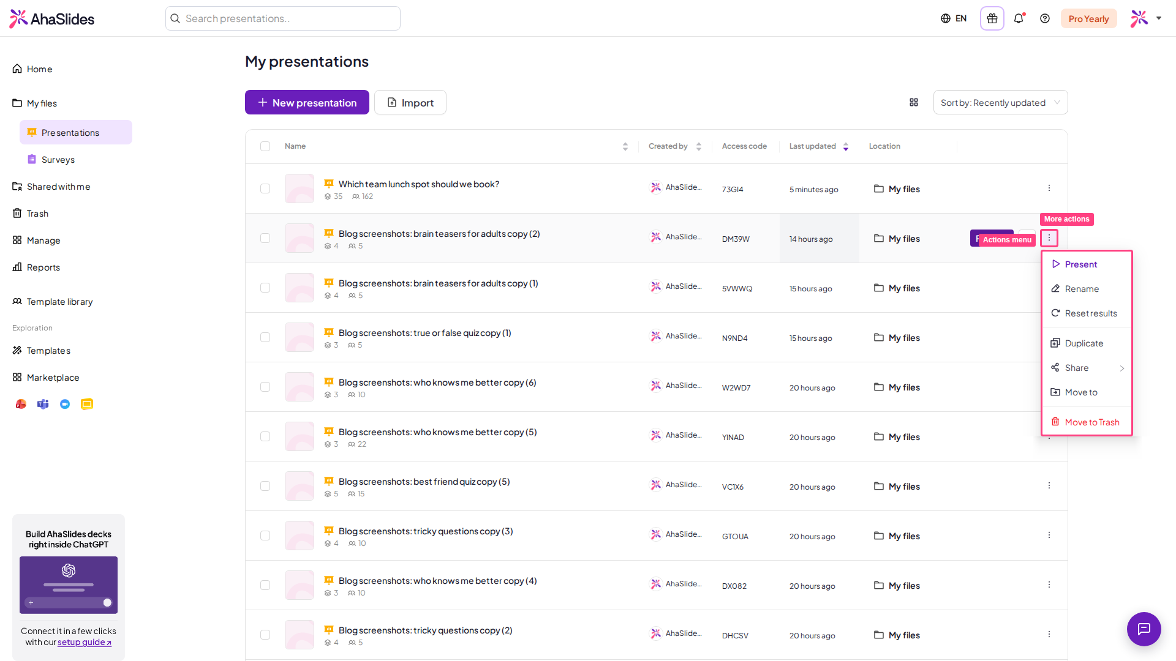Sort by Created by column arrows

coord(698,146)
